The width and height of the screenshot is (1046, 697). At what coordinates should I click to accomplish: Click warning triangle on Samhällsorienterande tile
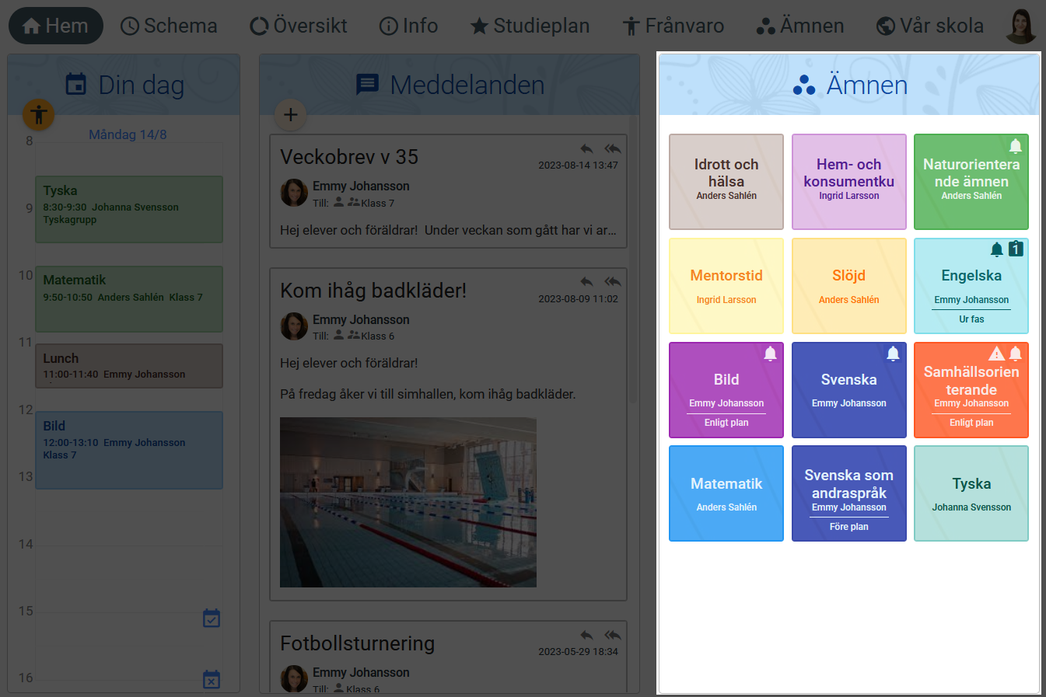(996, 354)
